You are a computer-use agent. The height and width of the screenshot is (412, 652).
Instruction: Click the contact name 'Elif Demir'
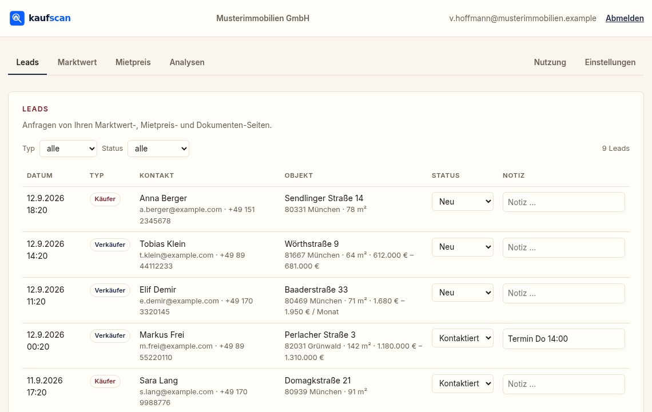coord(158,290)
